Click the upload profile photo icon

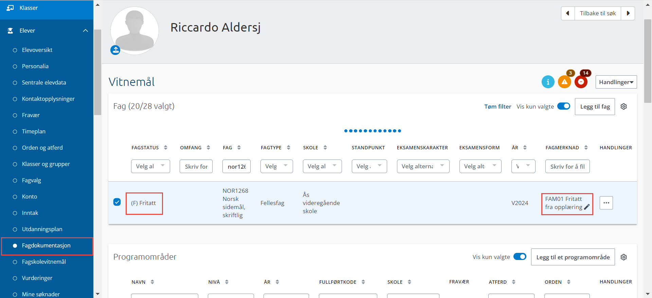tap(115, 50)
